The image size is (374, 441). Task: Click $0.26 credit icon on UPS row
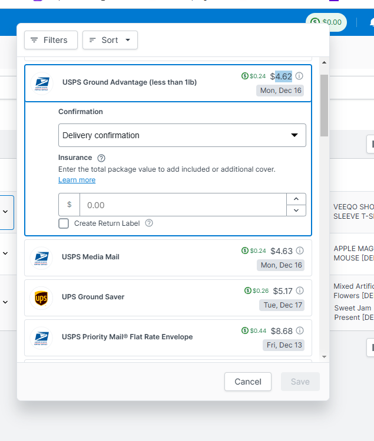(x=248, y=290)
